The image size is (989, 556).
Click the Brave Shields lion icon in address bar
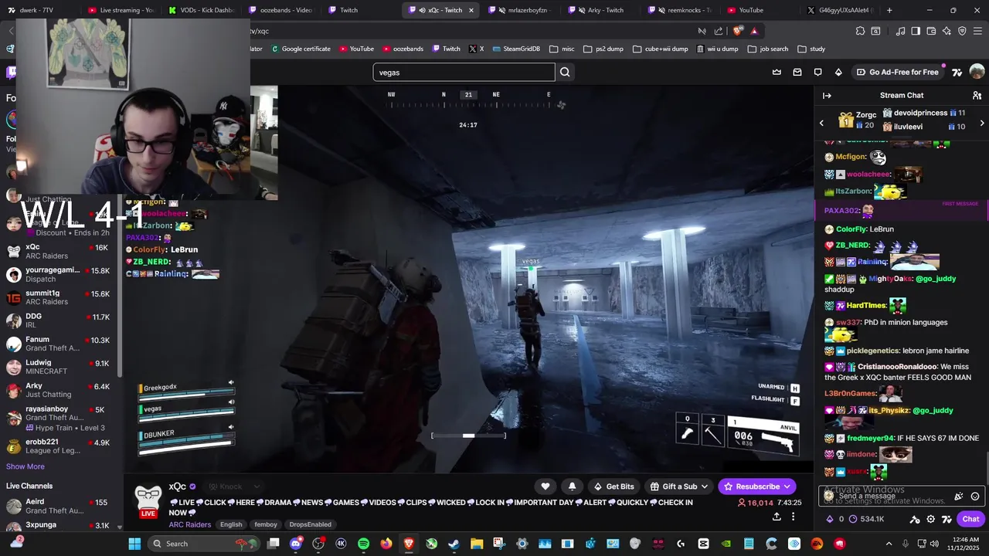(738, 31)
